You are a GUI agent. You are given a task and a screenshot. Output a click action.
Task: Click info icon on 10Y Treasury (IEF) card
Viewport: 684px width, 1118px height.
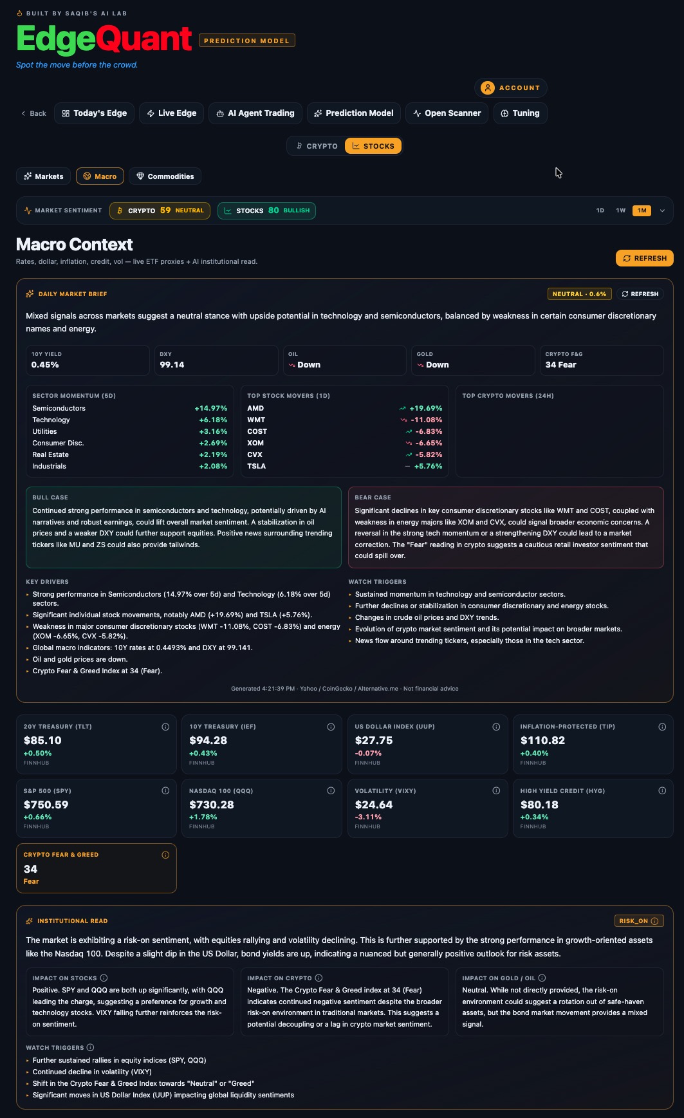pyautogui.click(x=331, y=727)
